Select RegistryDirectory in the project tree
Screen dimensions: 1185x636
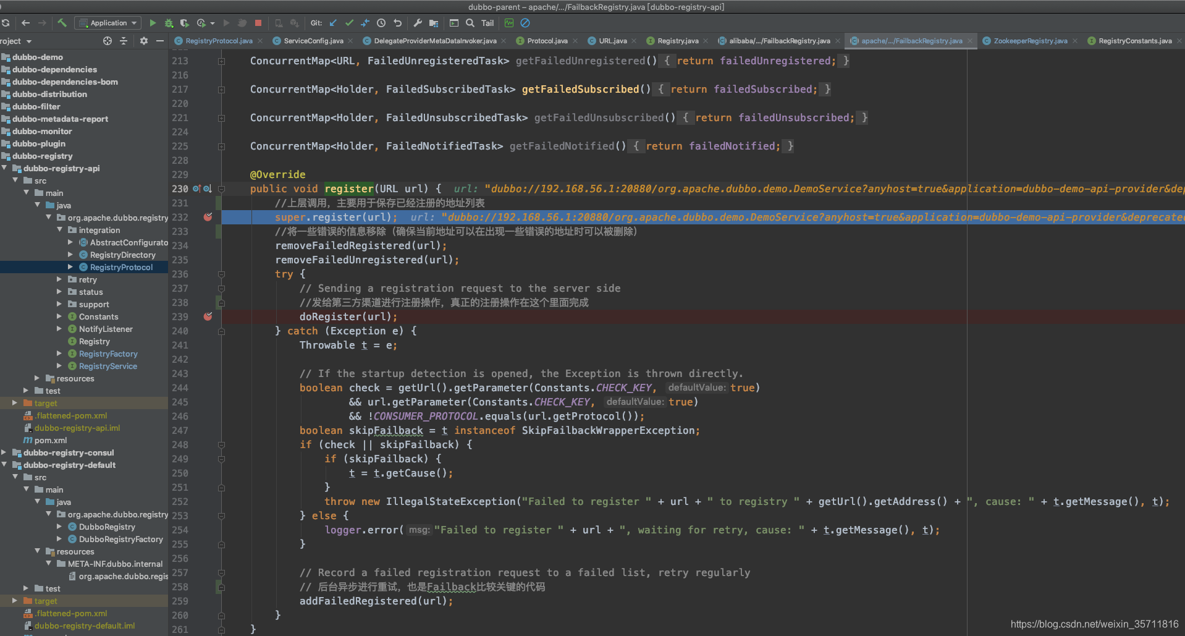[122, 255]
